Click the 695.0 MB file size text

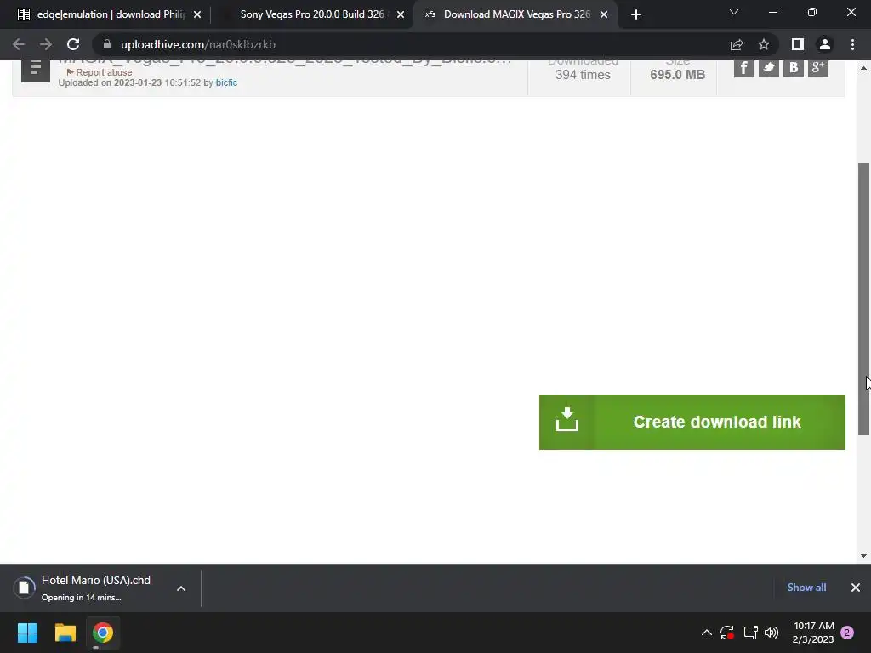[678, 75]
